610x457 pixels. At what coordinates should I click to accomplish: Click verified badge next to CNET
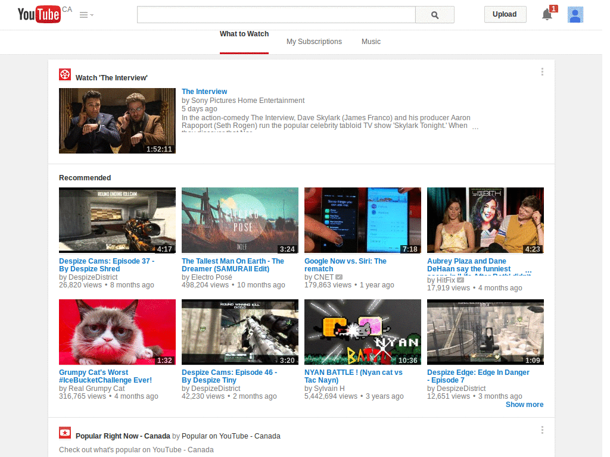tap(339, 277)
